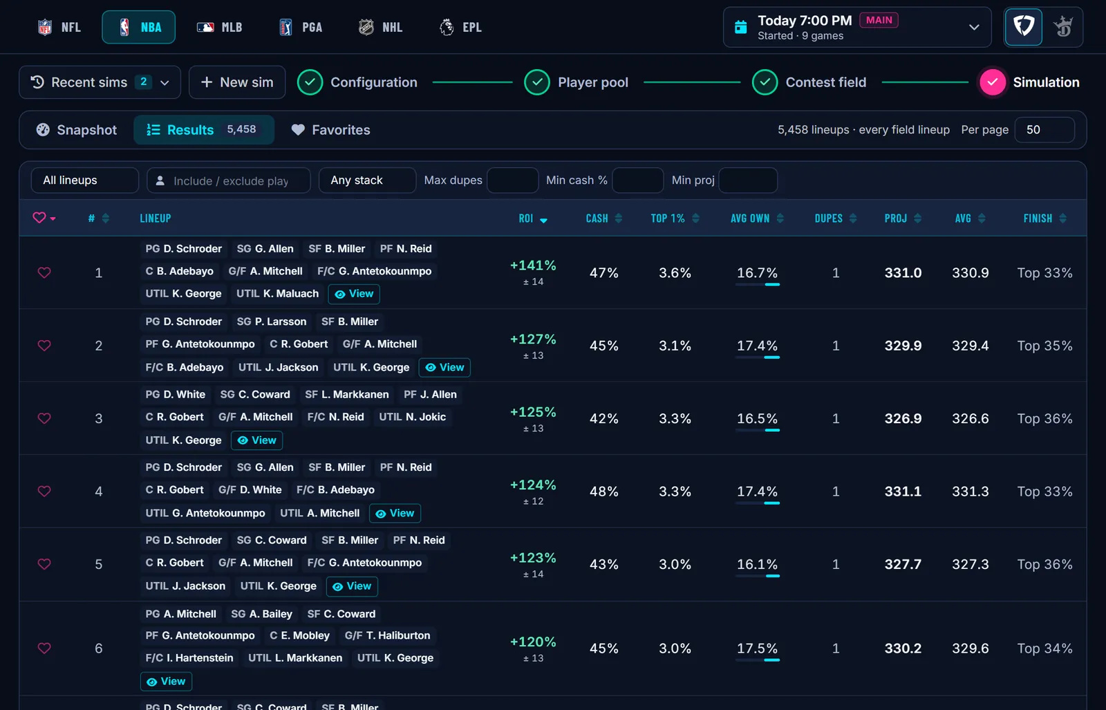
Task: Click the Min cash % input box
Action: pyautogui.click(x=638, y=180)
